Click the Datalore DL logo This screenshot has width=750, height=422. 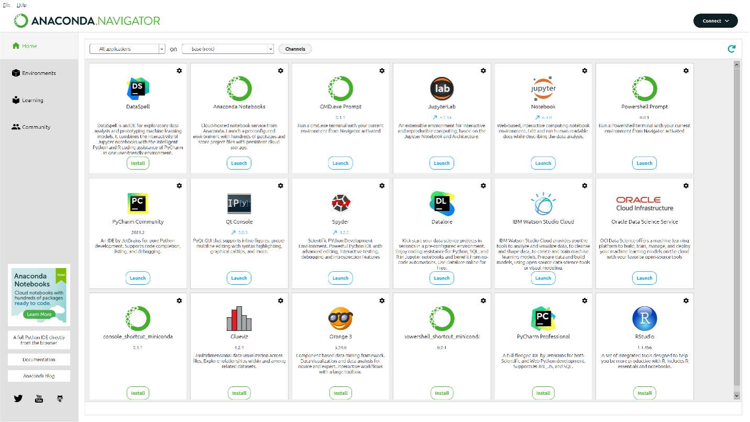pos(442,204)
